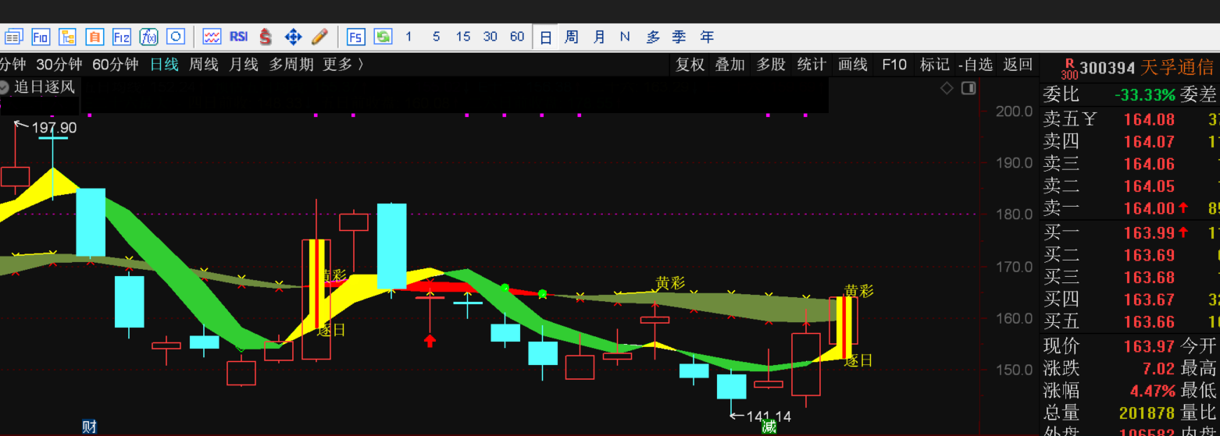
Task: Click the 卖一 price 164.00
Action: 1149,208
